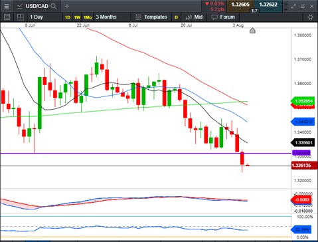Click the red MACD value -0.0063
The image size is (318, 242).
pyautogui.click(x=301, y=199)
